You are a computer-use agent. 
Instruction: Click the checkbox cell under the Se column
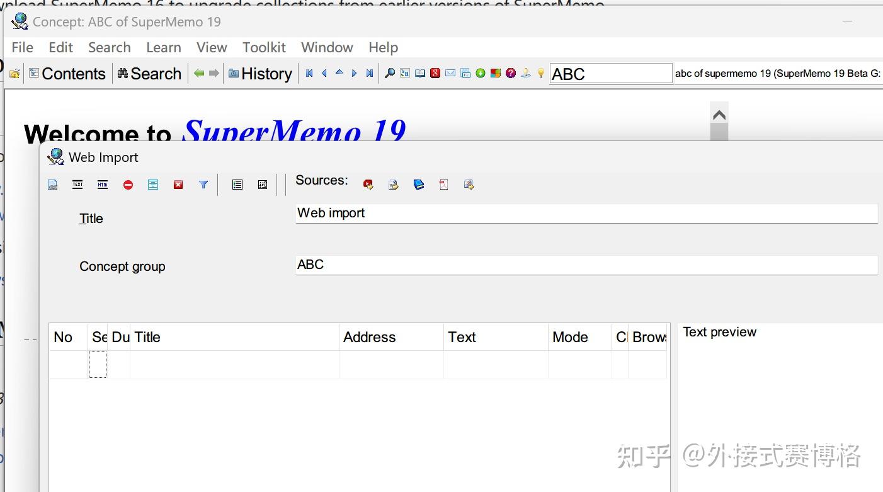click(98, 365)
